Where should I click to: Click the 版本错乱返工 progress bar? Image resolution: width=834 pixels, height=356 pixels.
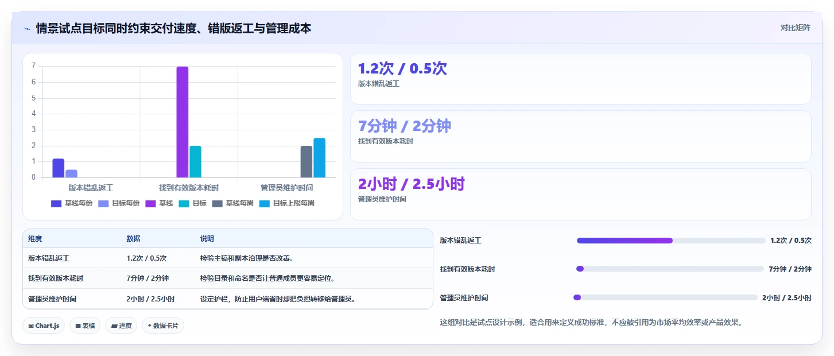tap(671, 241)
